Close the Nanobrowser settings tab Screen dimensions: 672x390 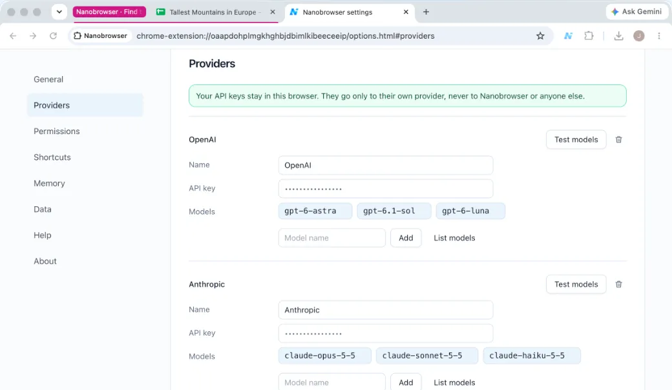click(x=406, y=12)
